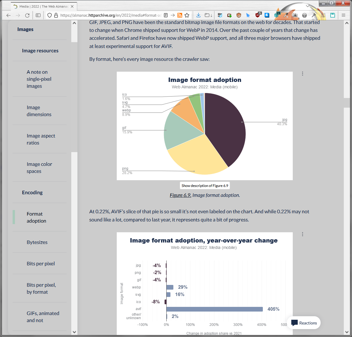Screen dimensions: 352x337
Task: Go back to the previous page
Action: 9,15
